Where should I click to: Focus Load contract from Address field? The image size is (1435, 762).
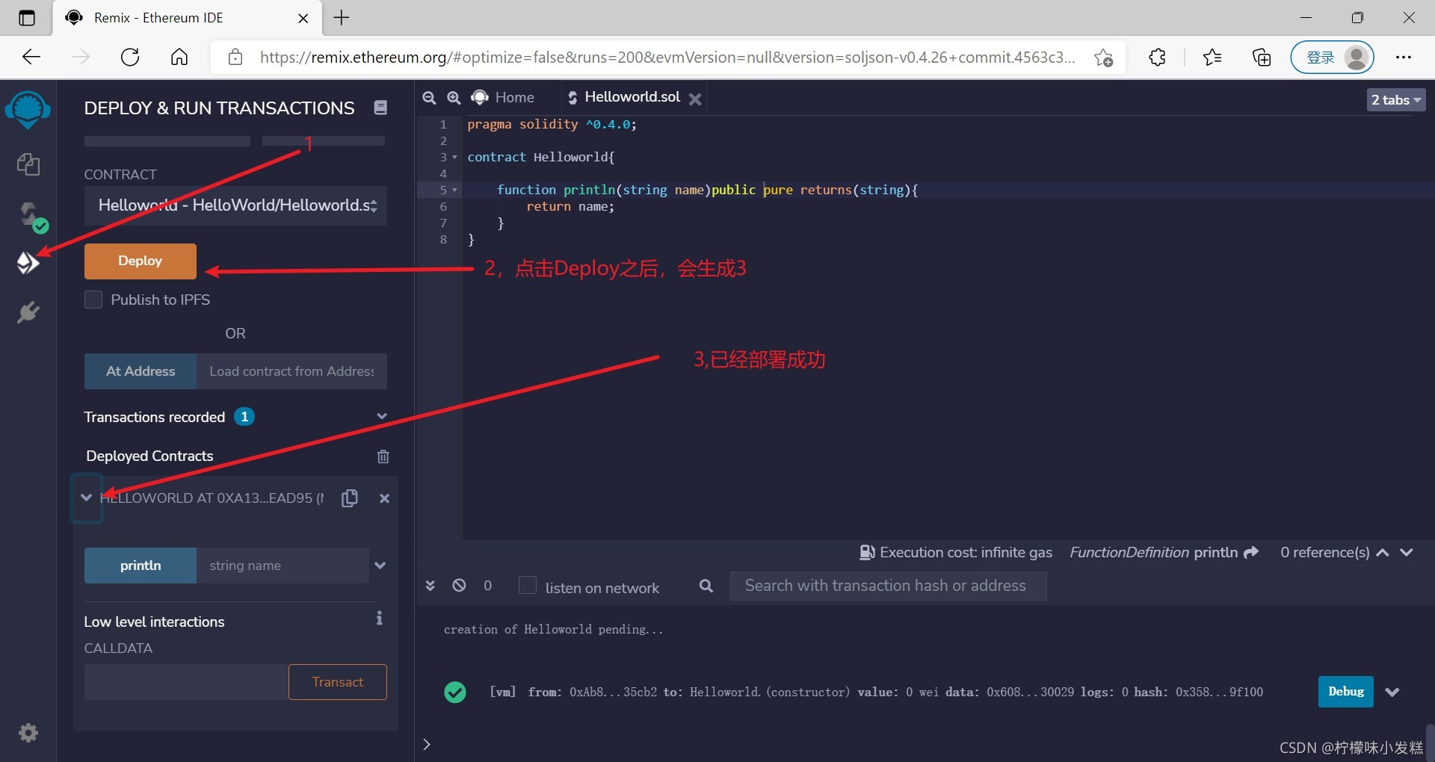[291, 371]
